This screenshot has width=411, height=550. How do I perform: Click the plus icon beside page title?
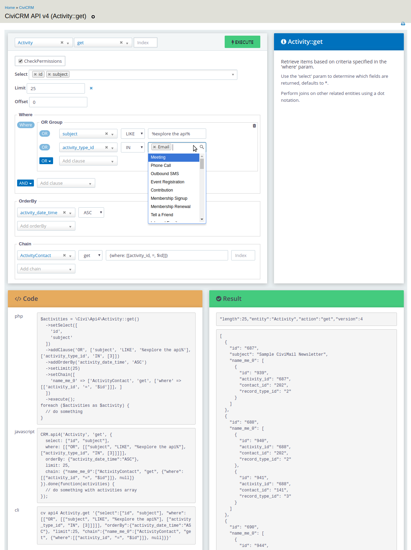(93, 17)
